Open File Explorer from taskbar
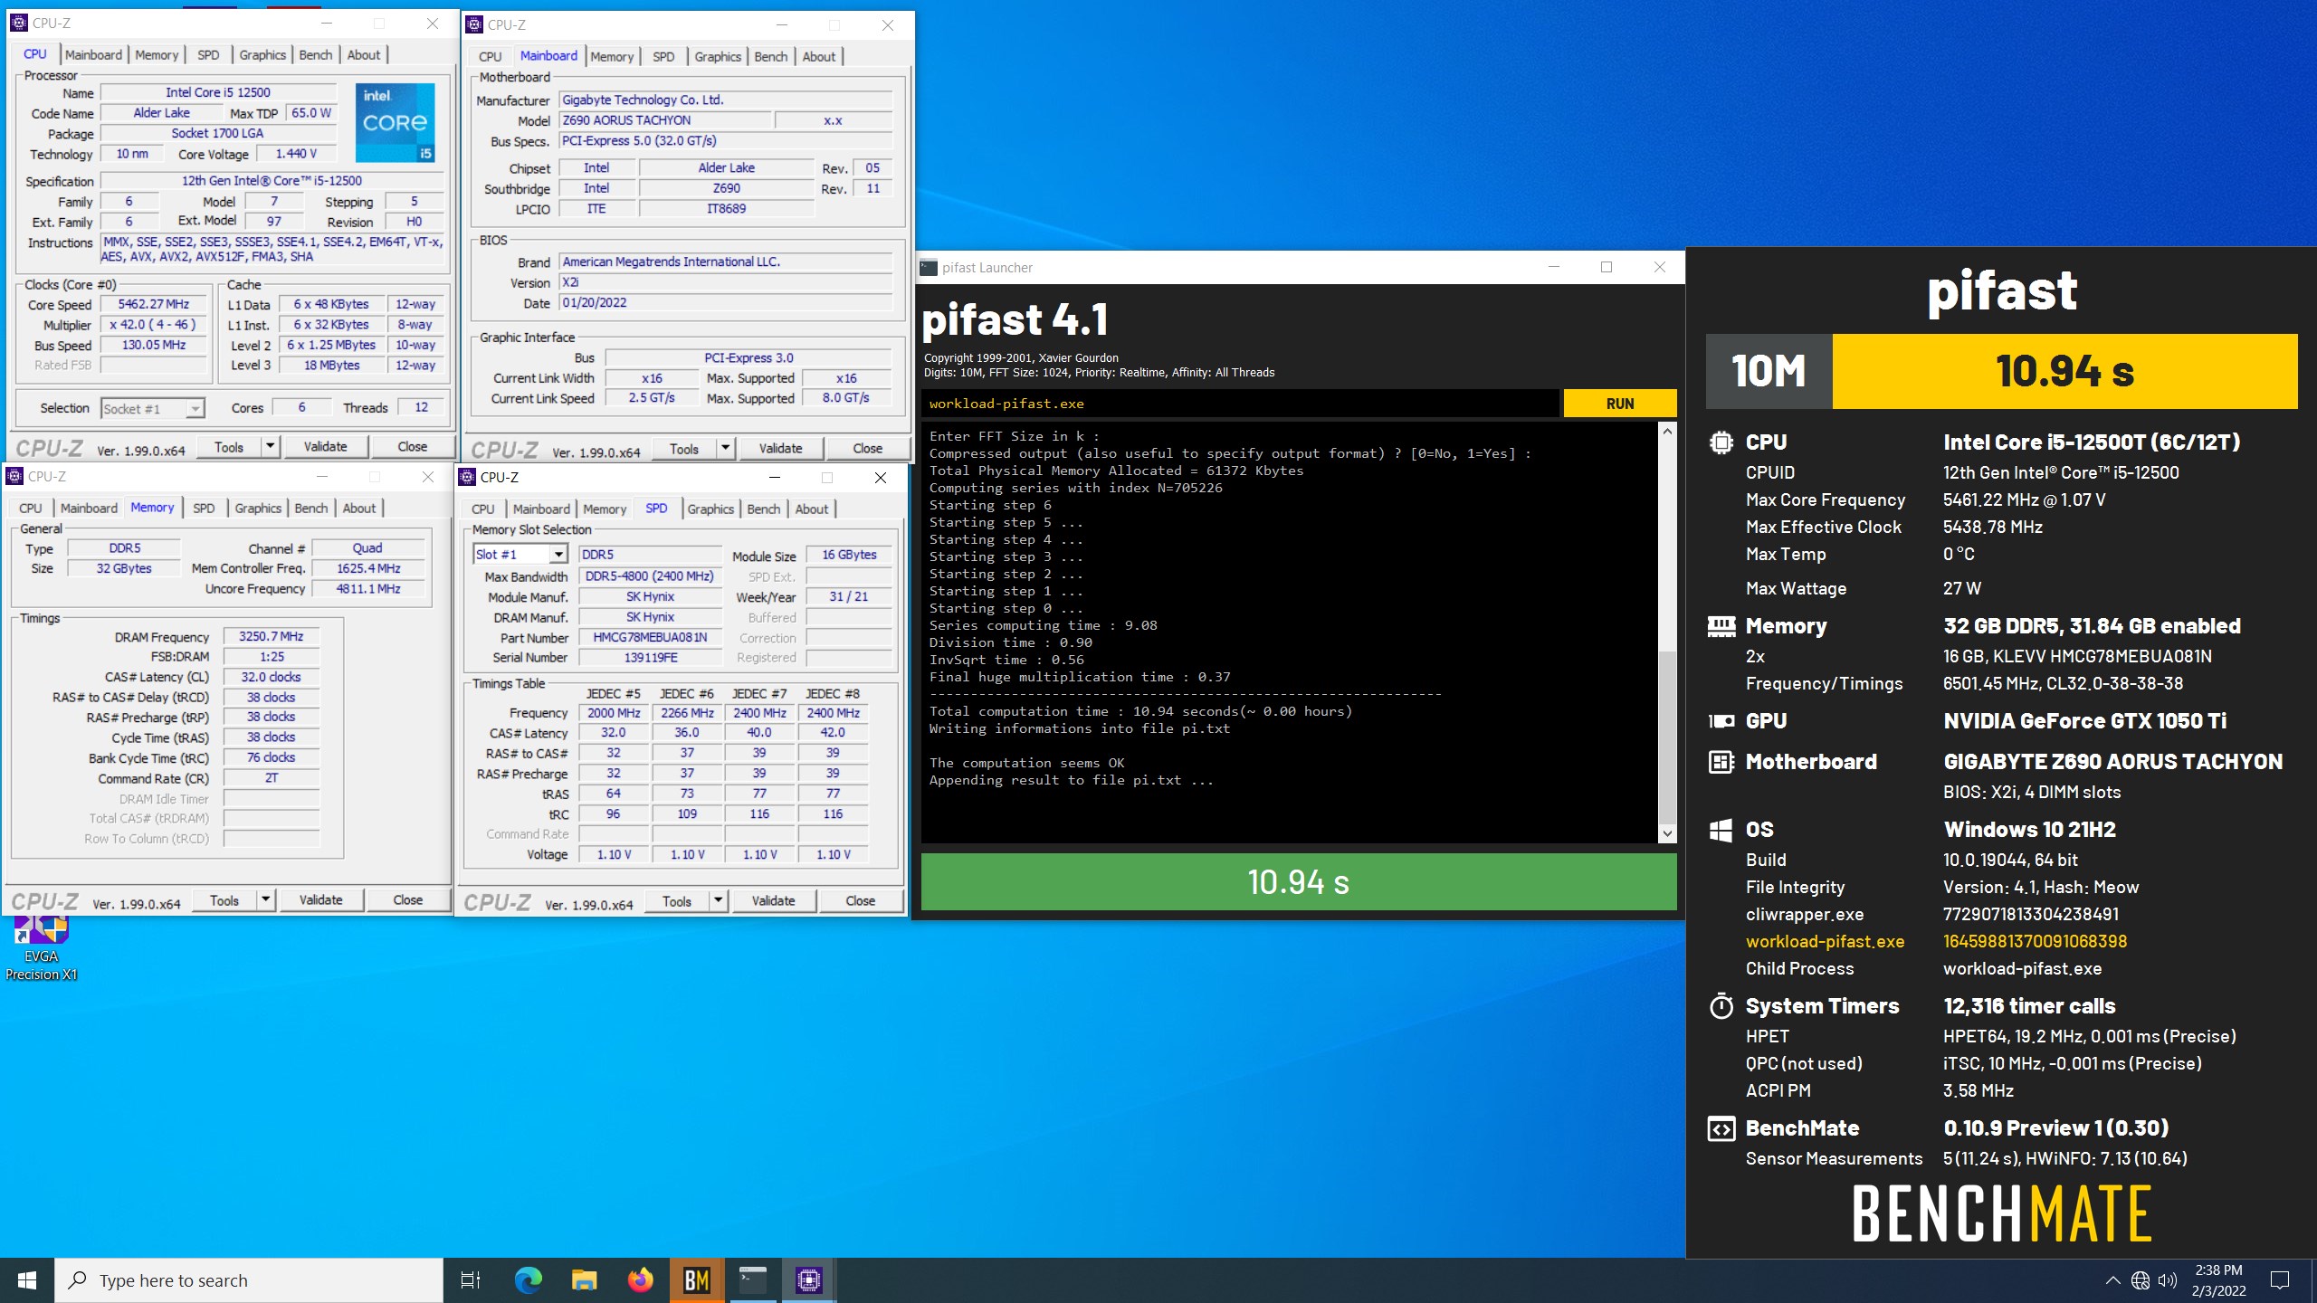The height and width of the screenshot is (1303, 2317). pyautogui.click(x=585, y=1280)
